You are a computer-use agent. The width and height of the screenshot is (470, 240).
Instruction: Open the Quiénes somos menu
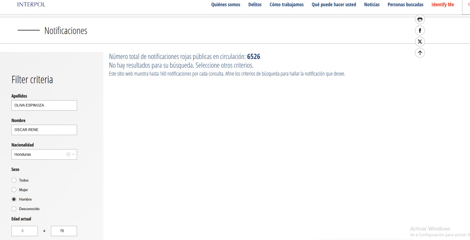tap(226, 5)
